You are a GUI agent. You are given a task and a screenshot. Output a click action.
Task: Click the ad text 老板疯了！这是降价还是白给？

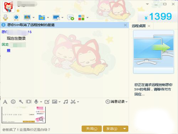(26, 129)
